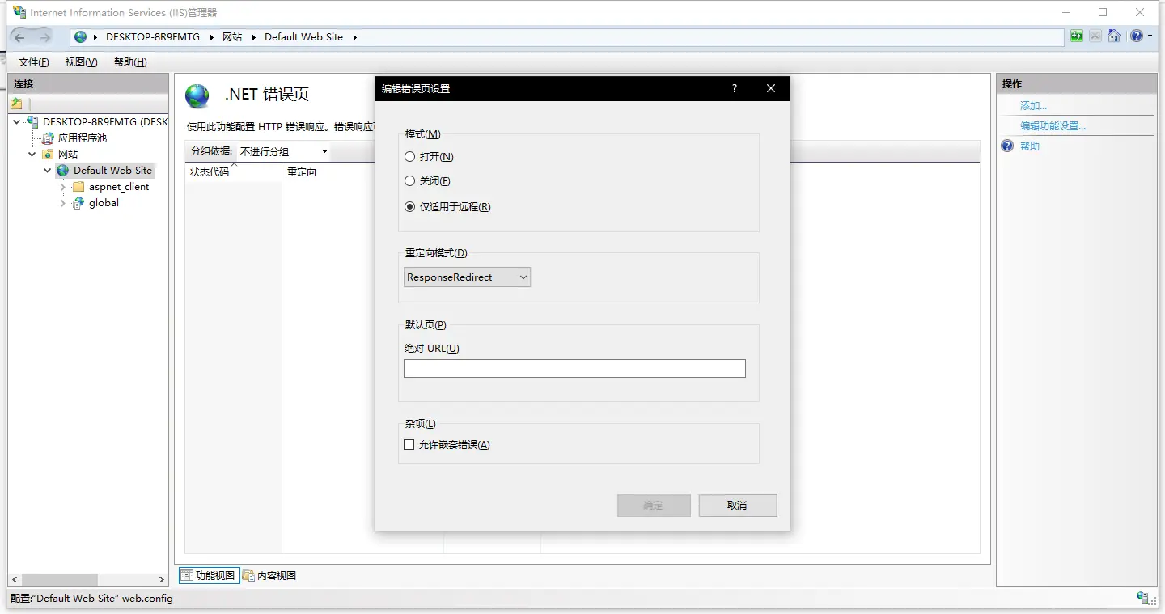Open the 帮助(H) menu
The height and width of the screenshot is (614, 1165).
click(130, 62)
